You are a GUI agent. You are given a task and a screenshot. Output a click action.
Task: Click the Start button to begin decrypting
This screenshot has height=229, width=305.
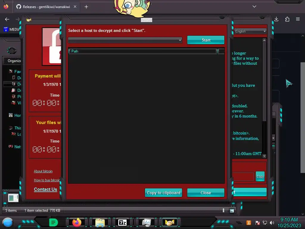(206, 40)
